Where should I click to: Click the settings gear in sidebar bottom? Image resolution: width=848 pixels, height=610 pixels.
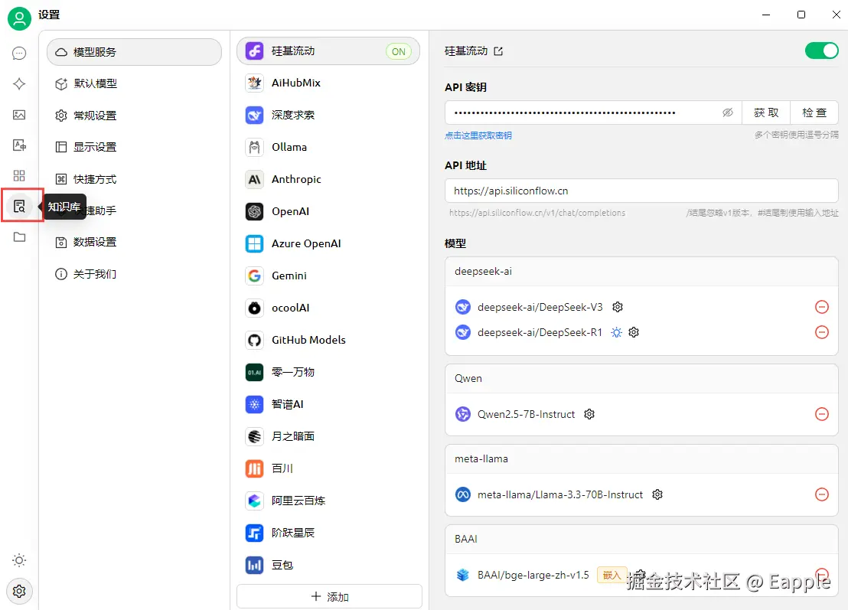[x=19, y=591]
